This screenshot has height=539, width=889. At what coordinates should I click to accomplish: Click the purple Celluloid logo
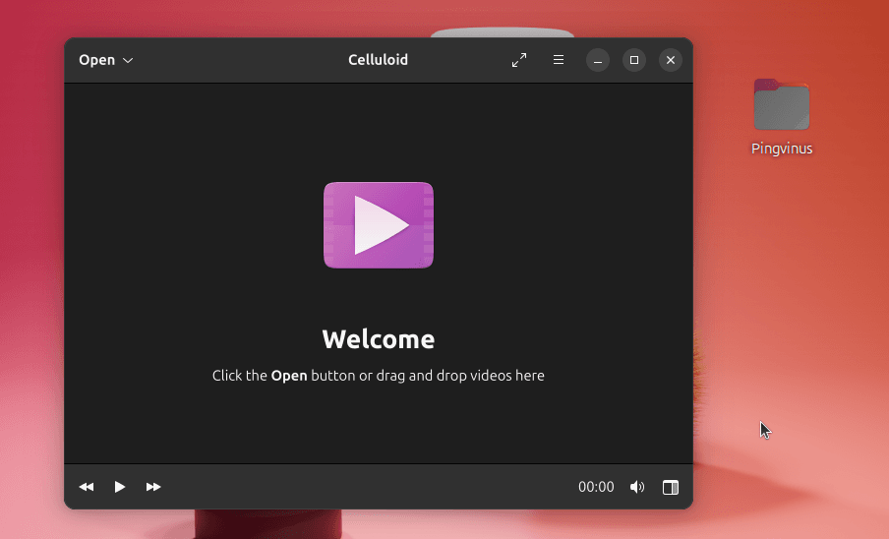click(379, 225)
